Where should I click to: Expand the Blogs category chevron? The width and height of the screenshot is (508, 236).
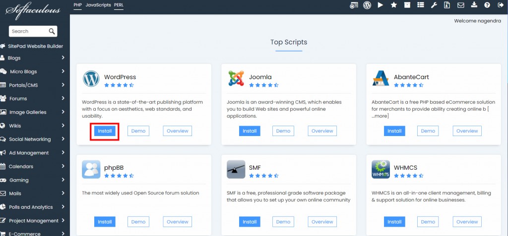(x=63, y=57)
